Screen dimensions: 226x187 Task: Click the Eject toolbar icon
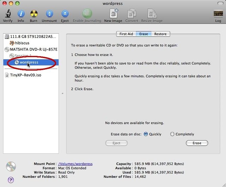pos(65,14)
